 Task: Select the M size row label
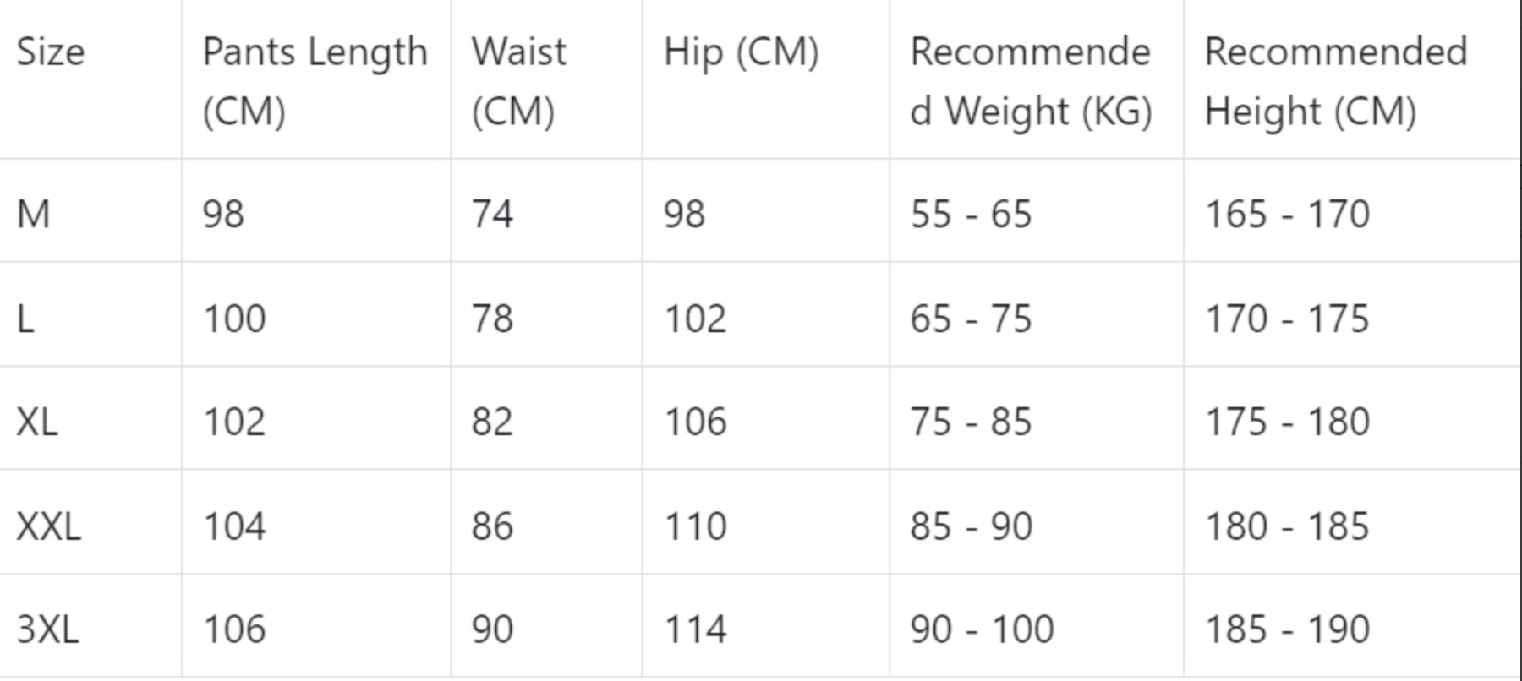(34, 214)
